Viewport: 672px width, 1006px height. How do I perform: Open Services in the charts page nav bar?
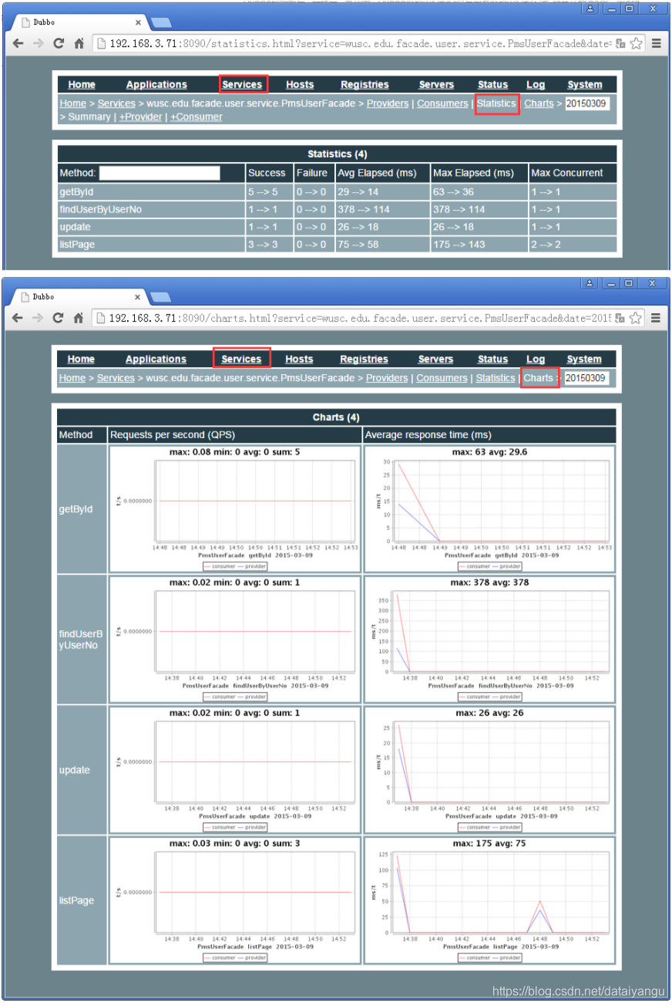pos(241,360)
